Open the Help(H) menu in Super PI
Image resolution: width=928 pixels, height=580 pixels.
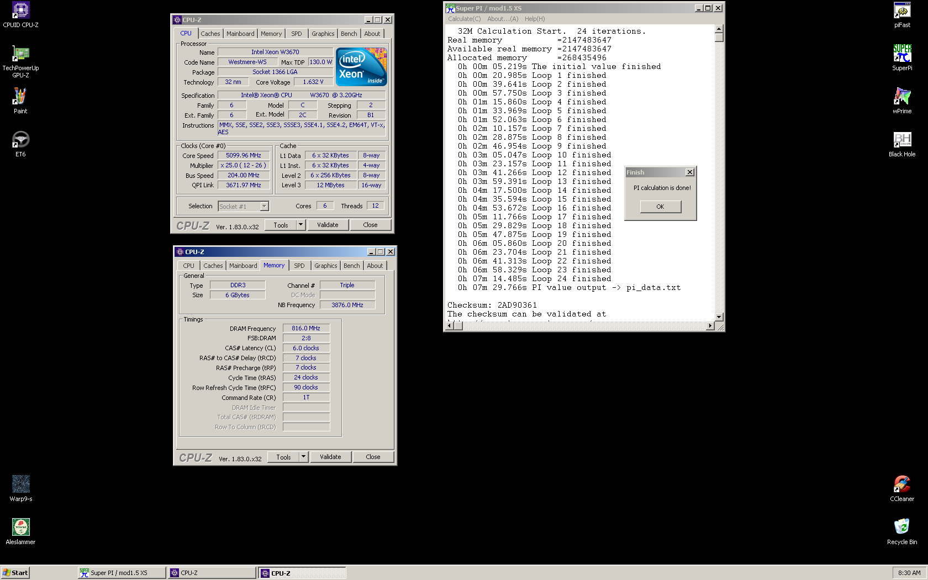pyautogui.click(x=535, y=19)
